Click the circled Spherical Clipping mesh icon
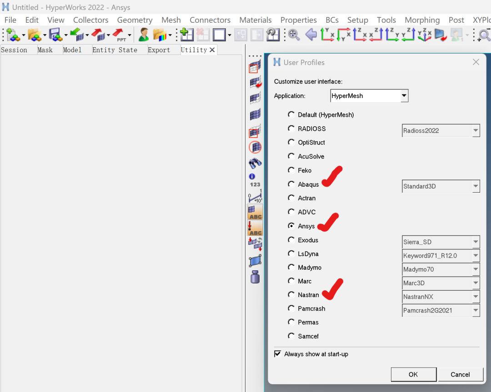This screenshot has height=392, width=491. pyautogui.click(x=255, y=147)
